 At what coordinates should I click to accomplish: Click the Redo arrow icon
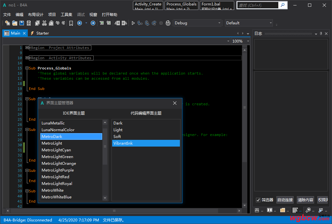coord(63,23)
